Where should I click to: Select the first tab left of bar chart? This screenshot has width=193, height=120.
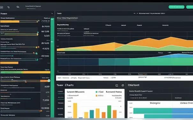click(x=60, y=92)
